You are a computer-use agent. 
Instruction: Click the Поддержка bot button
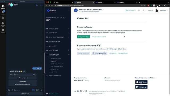(x=23, y=81)
